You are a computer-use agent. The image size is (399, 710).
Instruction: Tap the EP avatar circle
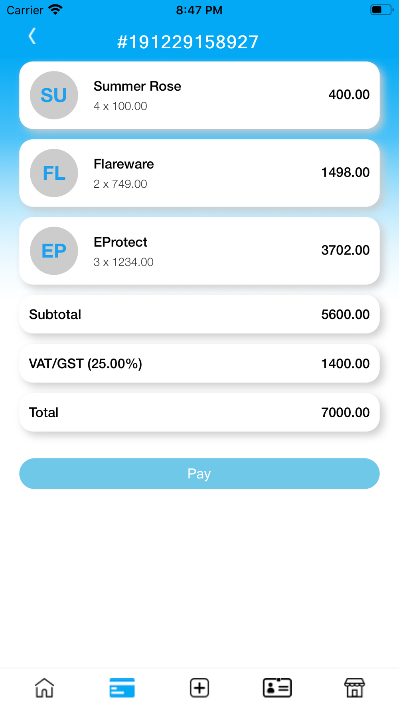[54, 251]
